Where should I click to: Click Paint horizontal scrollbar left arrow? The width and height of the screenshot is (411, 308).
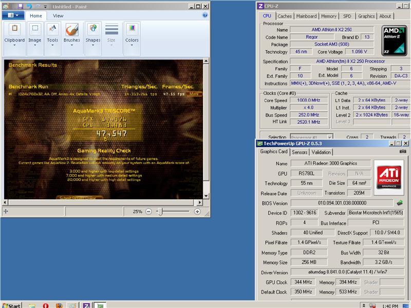tap(6, 202)
